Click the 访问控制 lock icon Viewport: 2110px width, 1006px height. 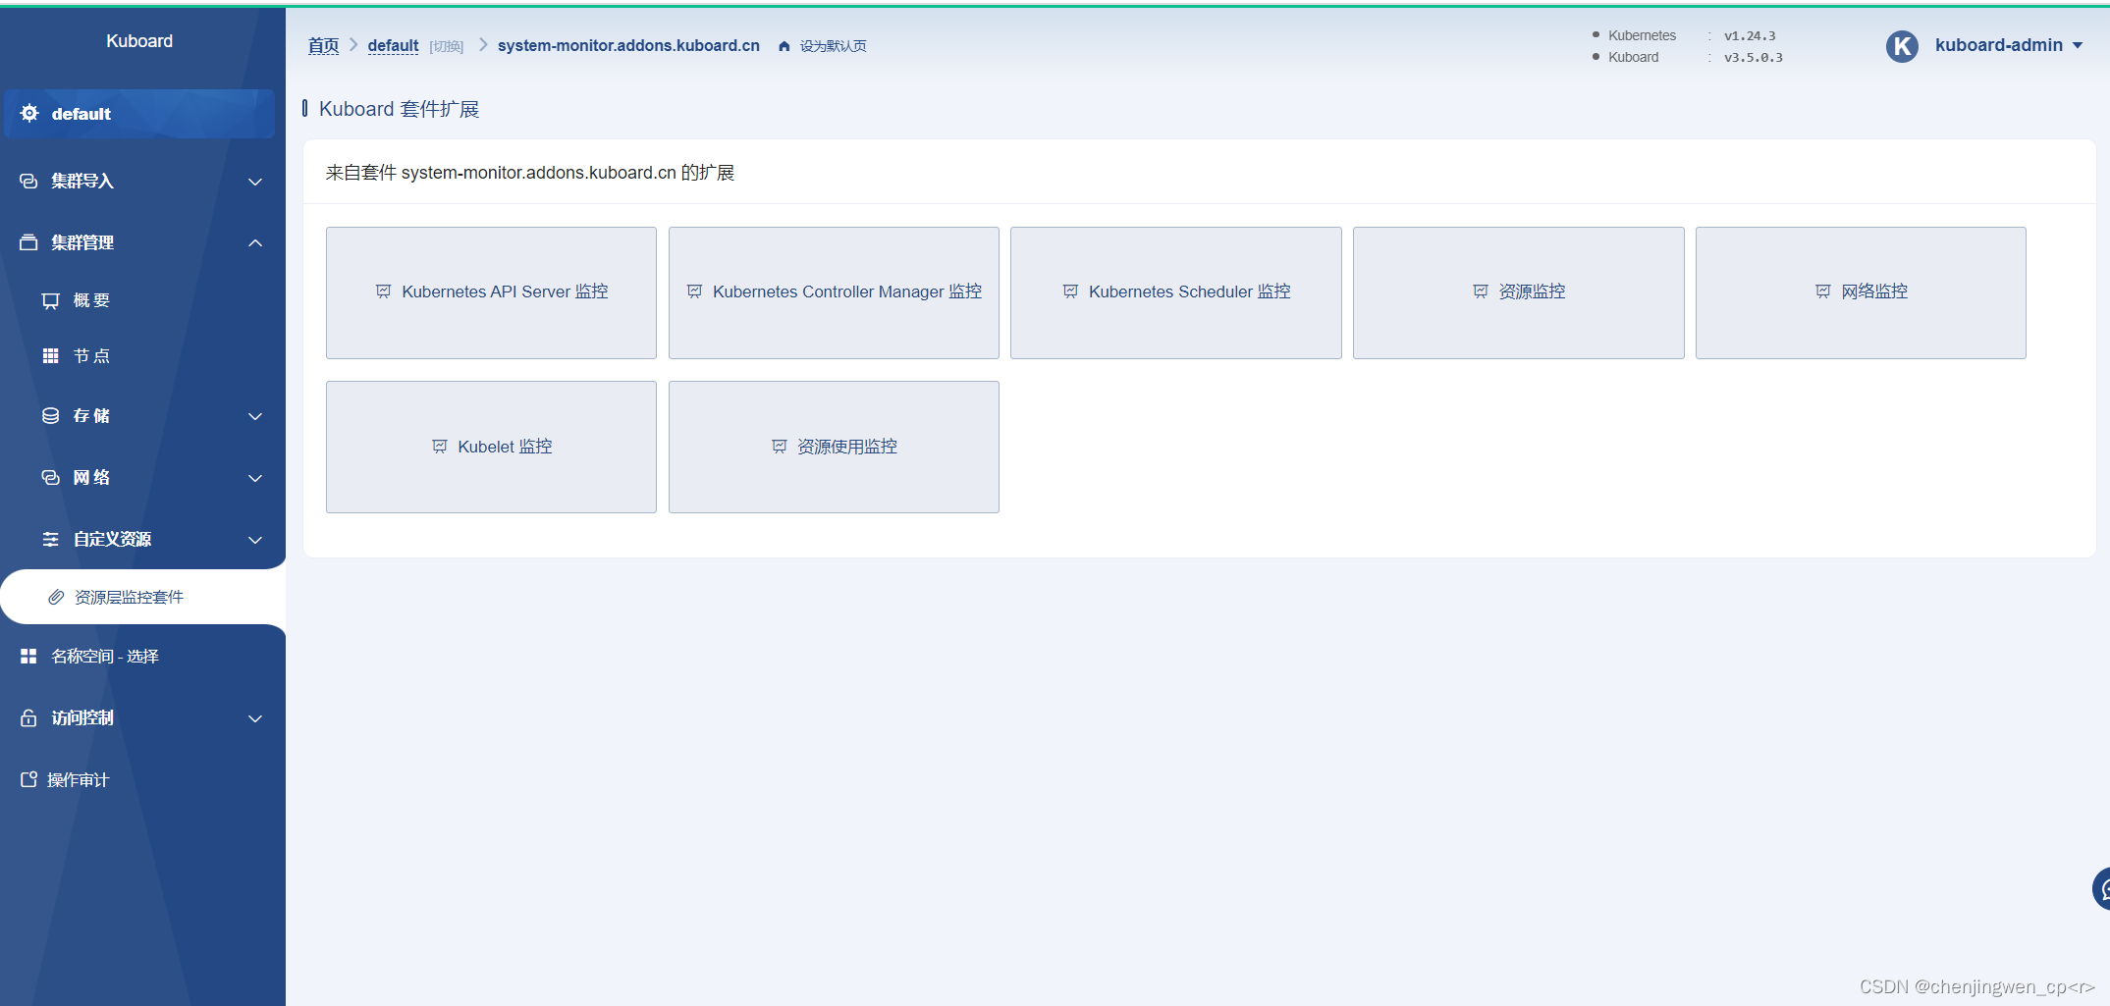coord(28,717)
